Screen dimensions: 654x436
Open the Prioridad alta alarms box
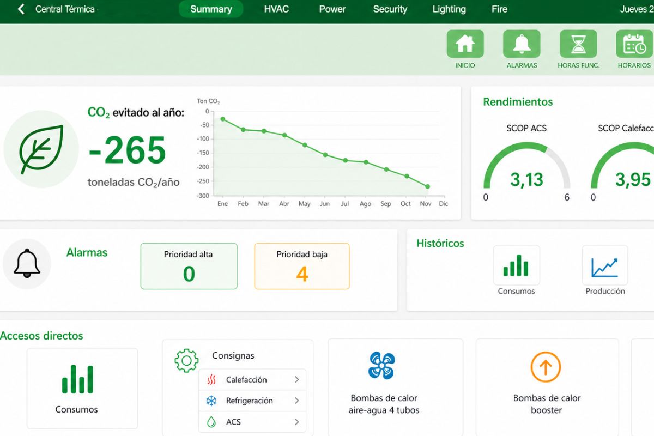(x=189, y=266)
